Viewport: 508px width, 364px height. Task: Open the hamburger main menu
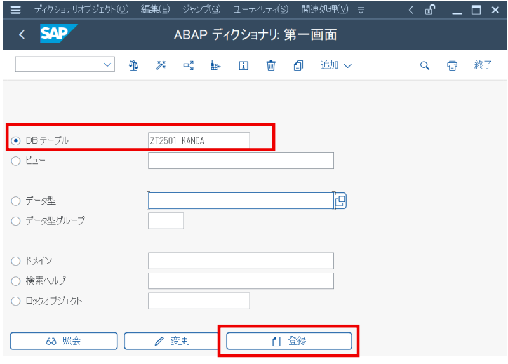tap(15, 10)
